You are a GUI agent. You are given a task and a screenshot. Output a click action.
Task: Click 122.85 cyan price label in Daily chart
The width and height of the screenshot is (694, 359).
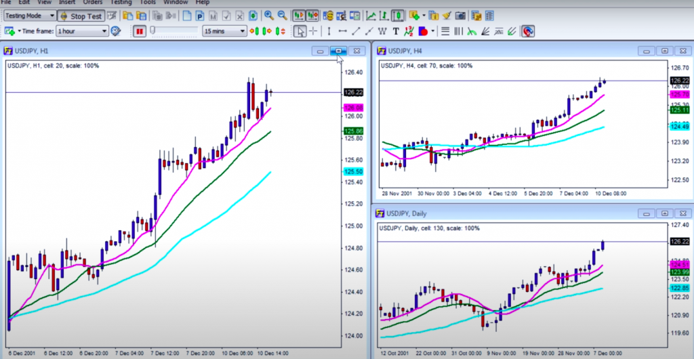(680, 288)
